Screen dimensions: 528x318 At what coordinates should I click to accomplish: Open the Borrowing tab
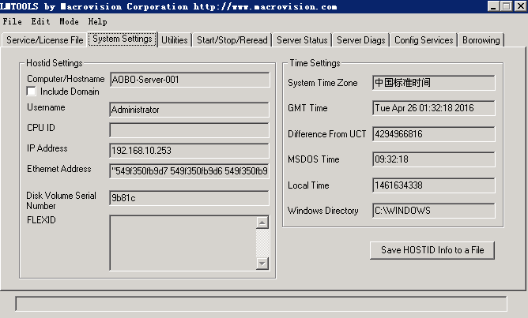(481, 40)
